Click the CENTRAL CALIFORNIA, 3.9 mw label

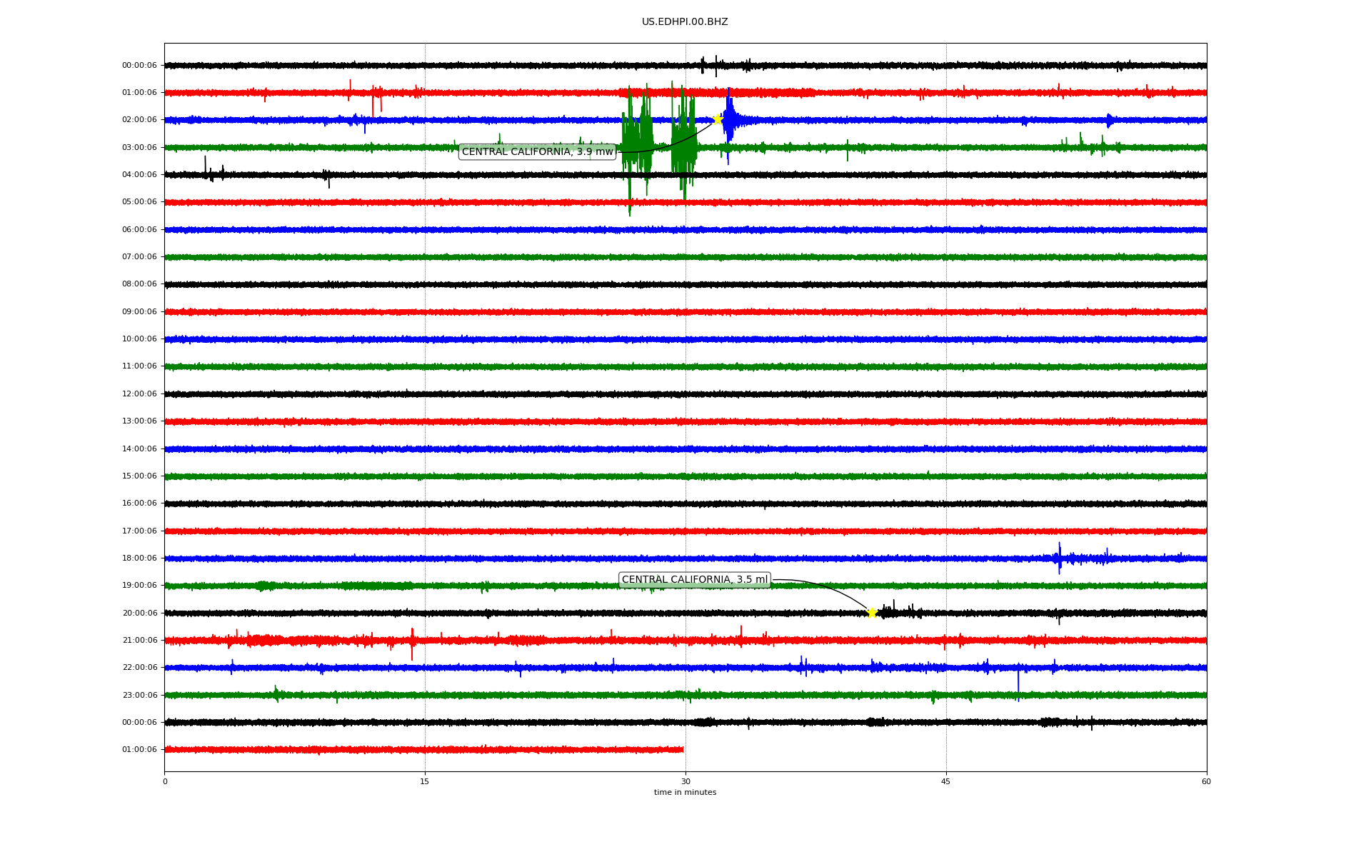(x=537, y=151)
